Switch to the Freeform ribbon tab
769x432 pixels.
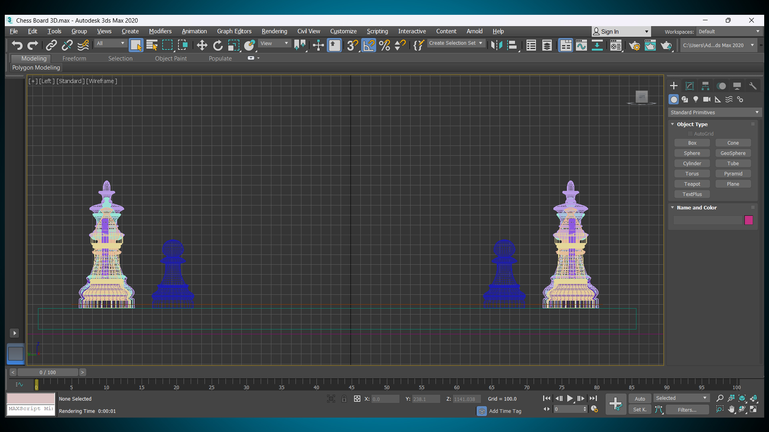74,58
